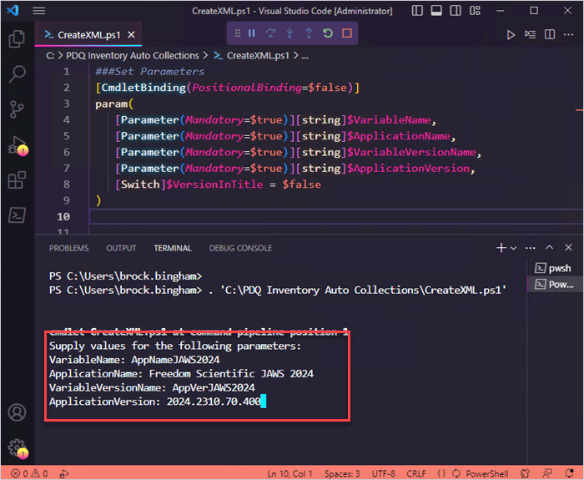Open the Explorer view in activity bar
Image resolution: width=584 pixels, height=480 pixels.
click(17, 38)
